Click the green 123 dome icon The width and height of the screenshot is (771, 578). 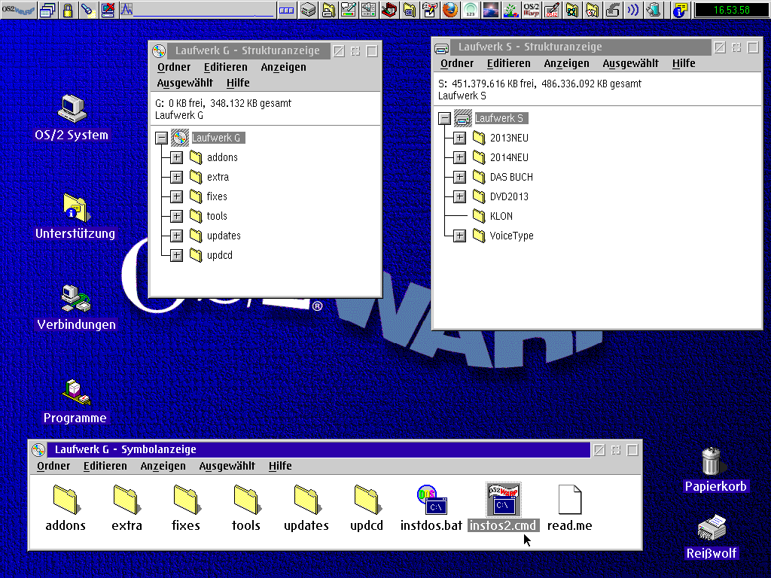[x=471, y=10]
